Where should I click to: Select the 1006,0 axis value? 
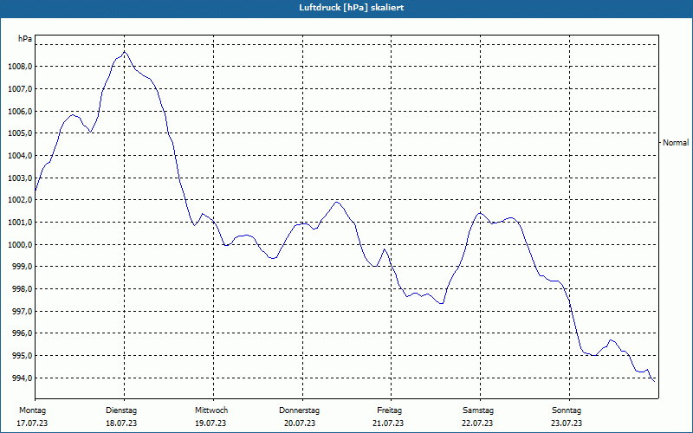coord(19,112)
